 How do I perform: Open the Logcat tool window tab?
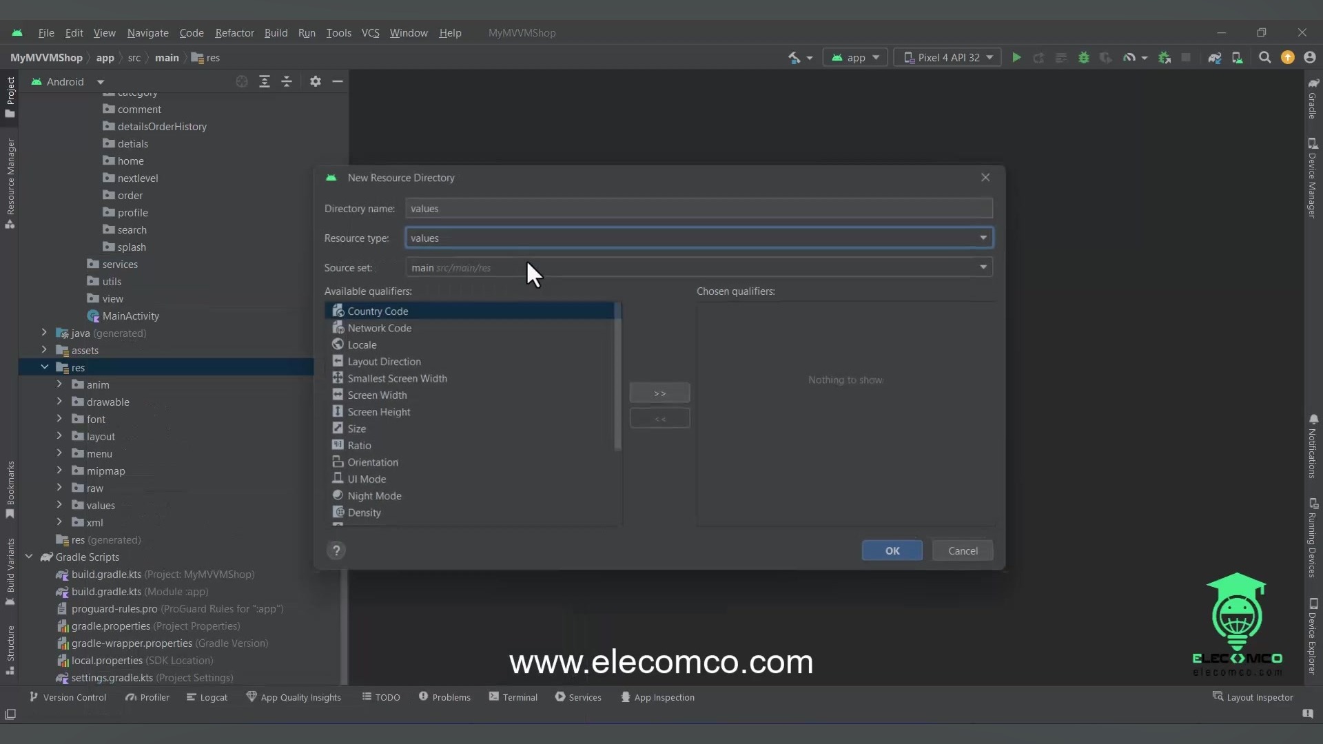207,697
